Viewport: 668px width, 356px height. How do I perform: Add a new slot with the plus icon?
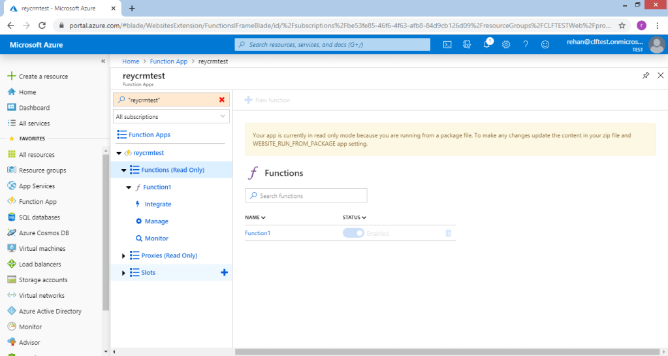[x=225, y=272]
